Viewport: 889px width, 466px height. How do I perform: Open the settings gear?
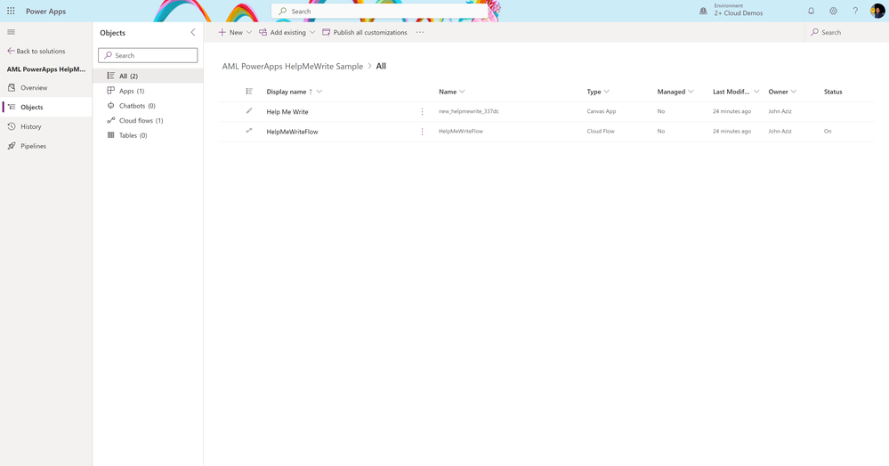tap(833, 11)
